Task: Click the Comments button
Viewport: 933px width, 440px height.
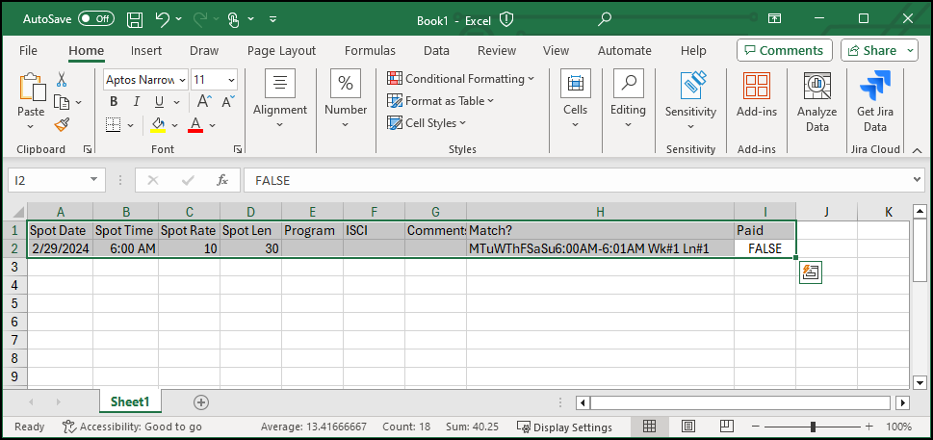Action: (784, 50)
